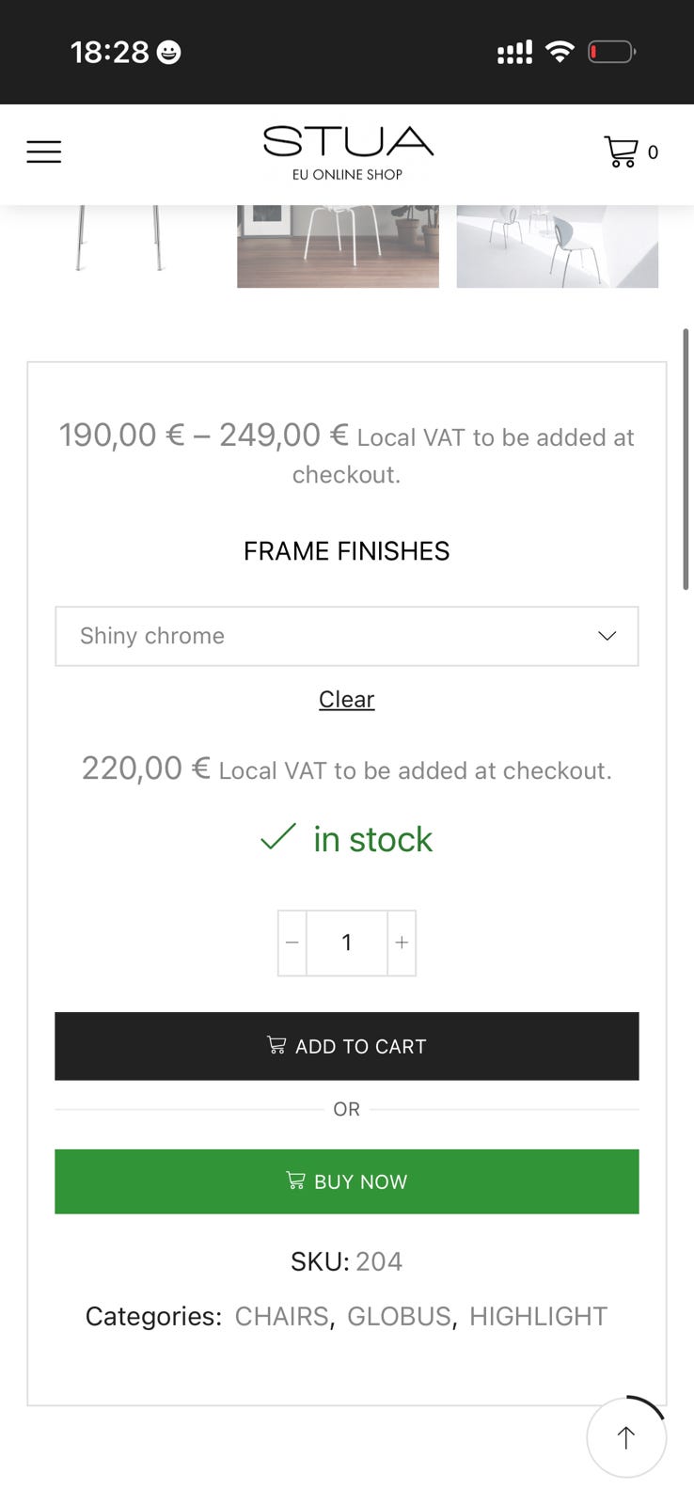
Task: Click the Shiny chrome dropdown chevron
Action: coord(607,636)
